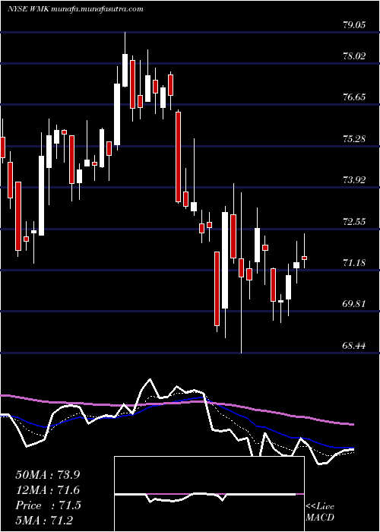Click the 69.81 price level label
The height and width of the screenshot is (532, 380).
(x=355, y=304)
